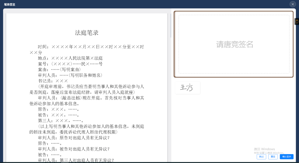Click the document scrollbar thumb
This screenshot has width=299, height=163.
171,26
